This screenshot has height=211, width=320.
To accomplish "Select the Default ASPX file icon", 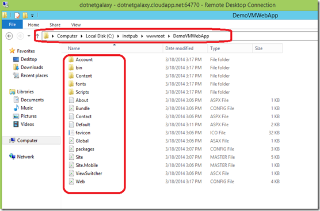I will coord(71,125).
